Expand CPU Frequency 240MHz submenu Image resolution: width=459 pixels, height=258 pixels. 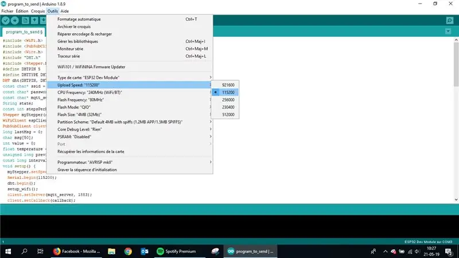pos(130,92)
